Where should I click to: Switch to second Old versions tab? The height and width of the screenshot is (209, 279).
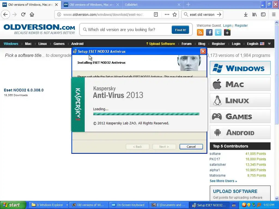(91, 5)
